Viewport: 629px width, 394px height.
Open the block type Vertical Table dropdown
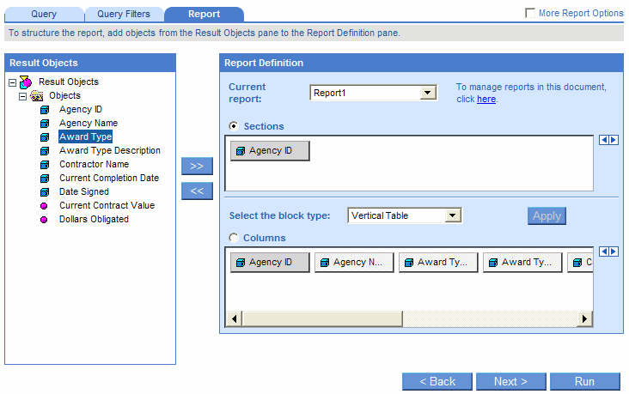pyautogui.click(x=453, y=215)
